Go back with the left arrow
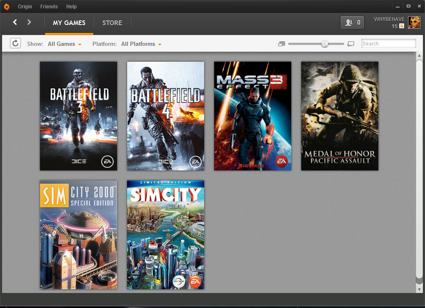The height and width of the screenshot is (308, 425). (15, 22)
